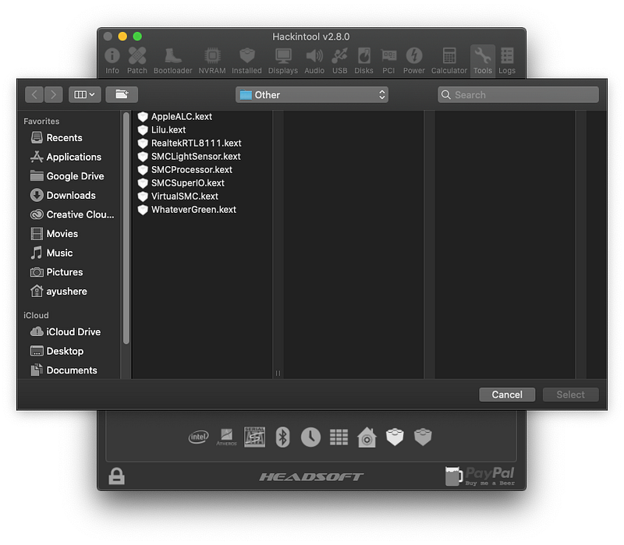Open the Patch section in Hackintool
Image resolution: width=624 pixels, height=545 pixels.
137,61
